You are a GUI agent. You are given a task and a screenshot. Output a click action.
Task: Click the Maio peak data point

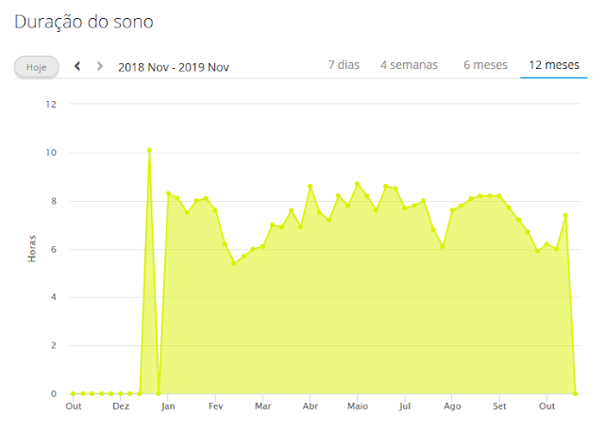pos(357,184)
